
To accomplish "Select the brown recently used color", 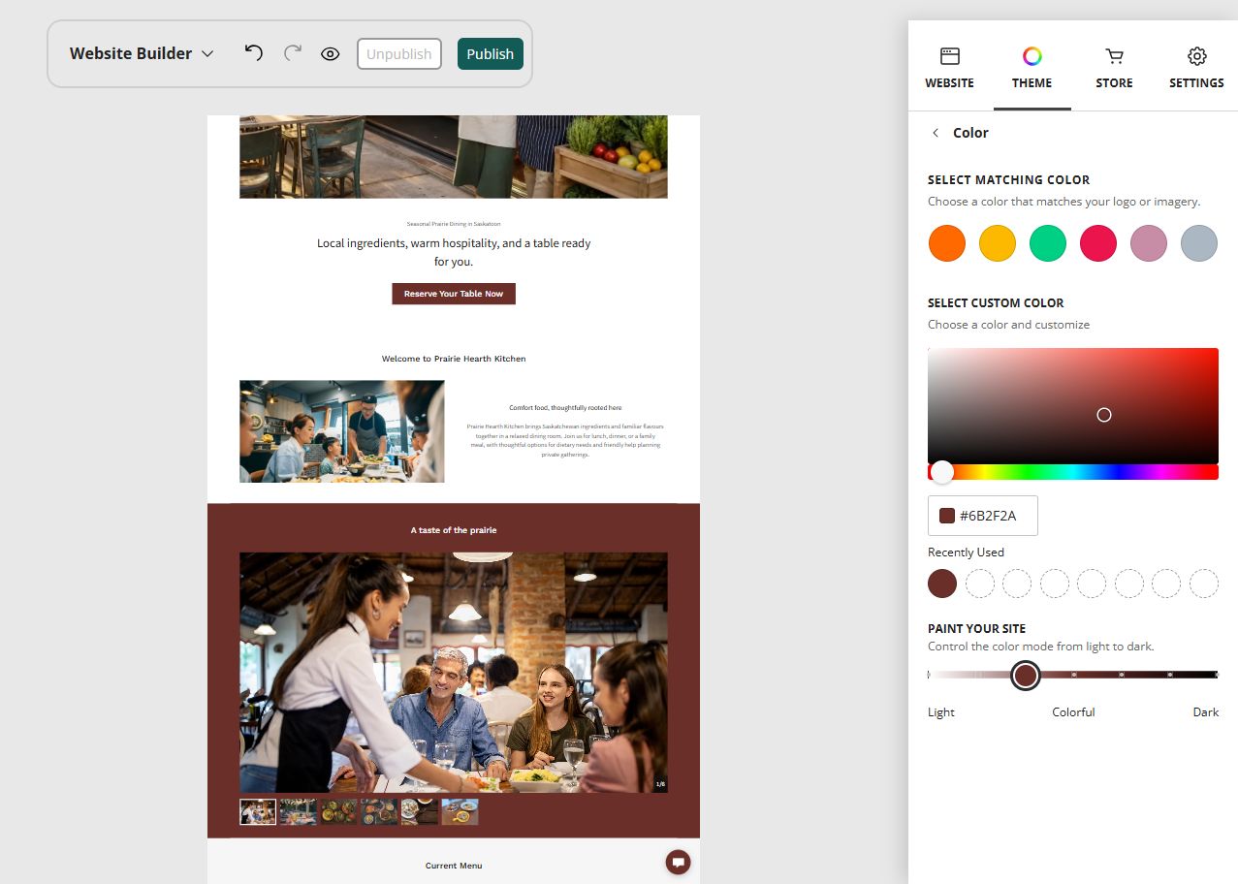I will click(x=942, y=584).
